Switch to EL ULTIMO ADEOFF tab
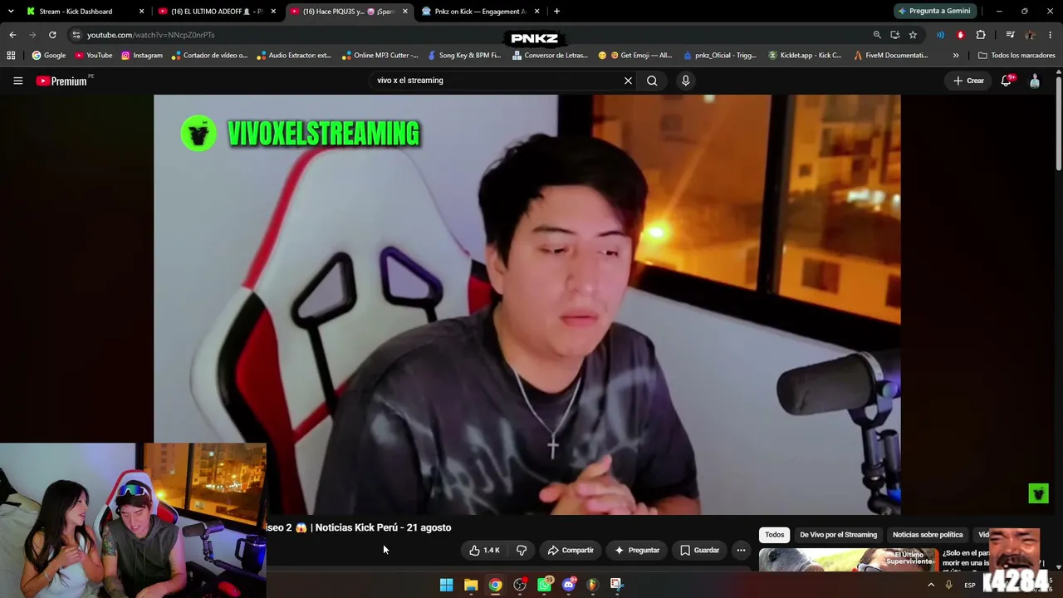 [x=216, y=12]
